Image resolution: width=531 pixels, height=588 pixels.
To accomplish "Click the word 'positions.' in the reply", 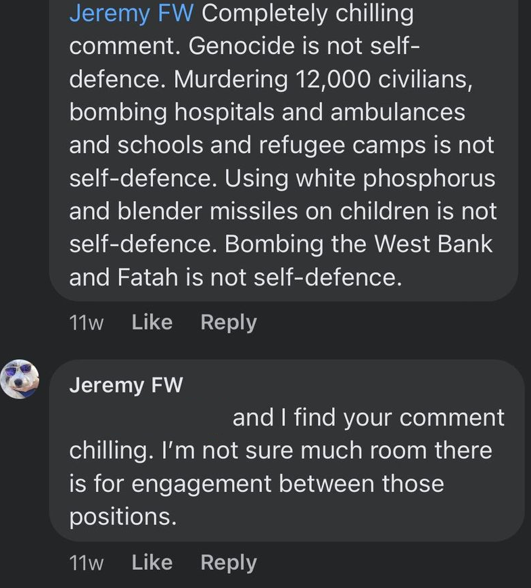I will (122, 517).
